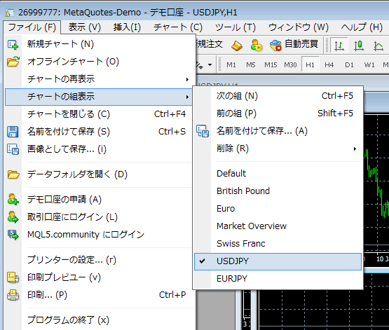Select the British Pound profile

278,191
